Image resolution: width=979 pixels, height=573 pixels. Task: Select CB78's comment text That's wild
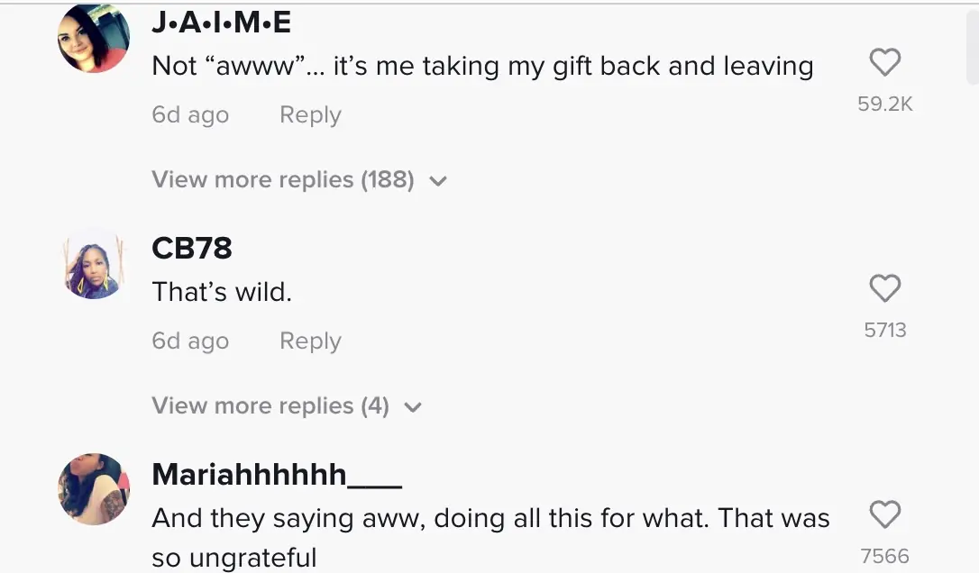221,292
